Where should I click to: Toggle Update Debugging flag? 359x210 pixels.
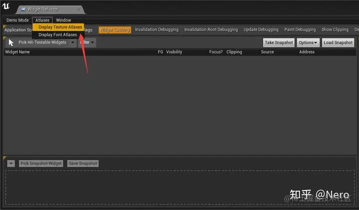pos(261,29)
